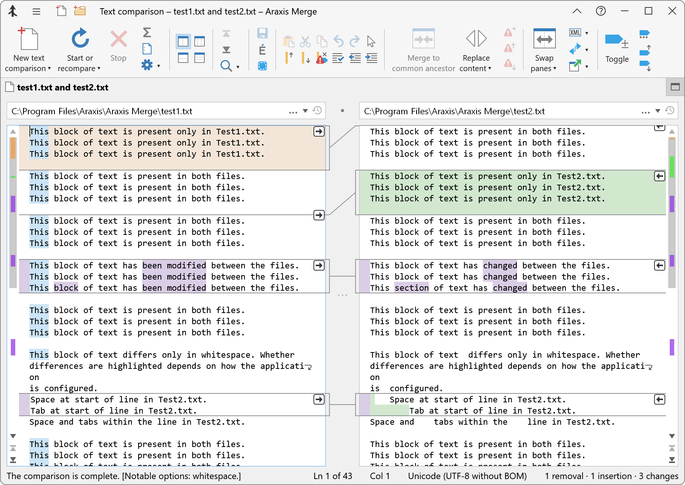685x485 pixels.
Task: Select the test1.txt and test2.txt tab
Action: [x=63, y=87]
